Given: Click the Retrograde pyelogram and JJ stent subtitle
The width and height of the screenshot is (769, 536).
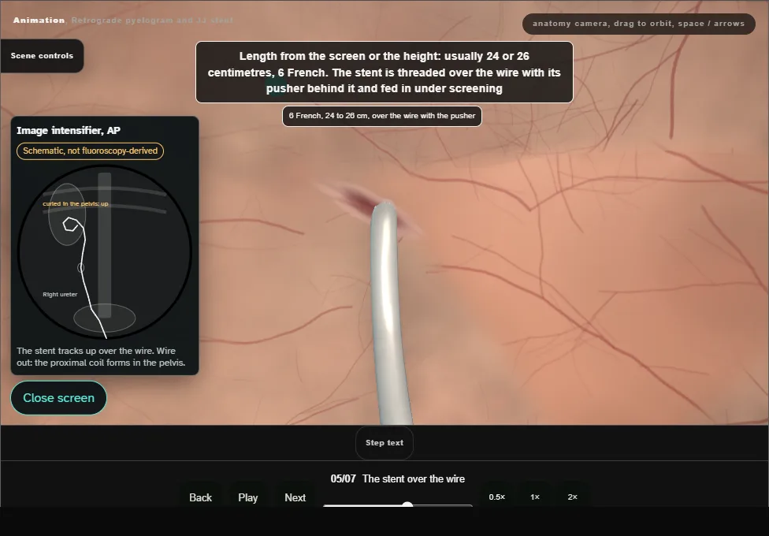Looking at the screenshot, I should 153,20.
